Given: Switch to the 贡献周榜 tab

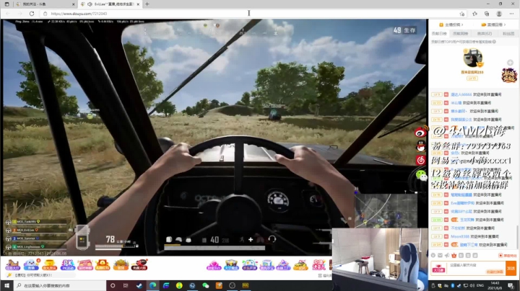Looking at the screenshot, I should 460,33.
